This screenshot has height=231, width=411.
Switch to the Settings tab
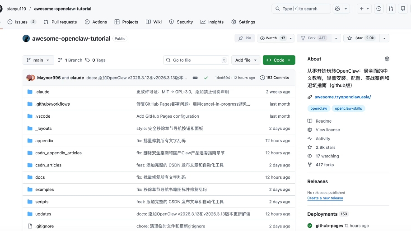pos(243,22)
